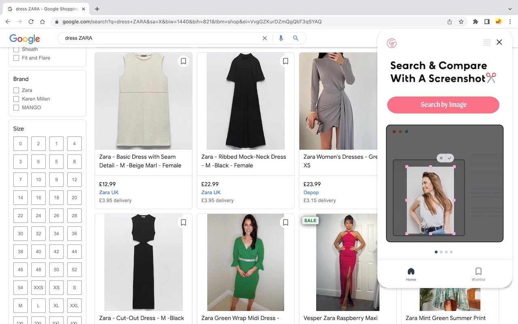Open the Wishlist tab

coord(478,274)
